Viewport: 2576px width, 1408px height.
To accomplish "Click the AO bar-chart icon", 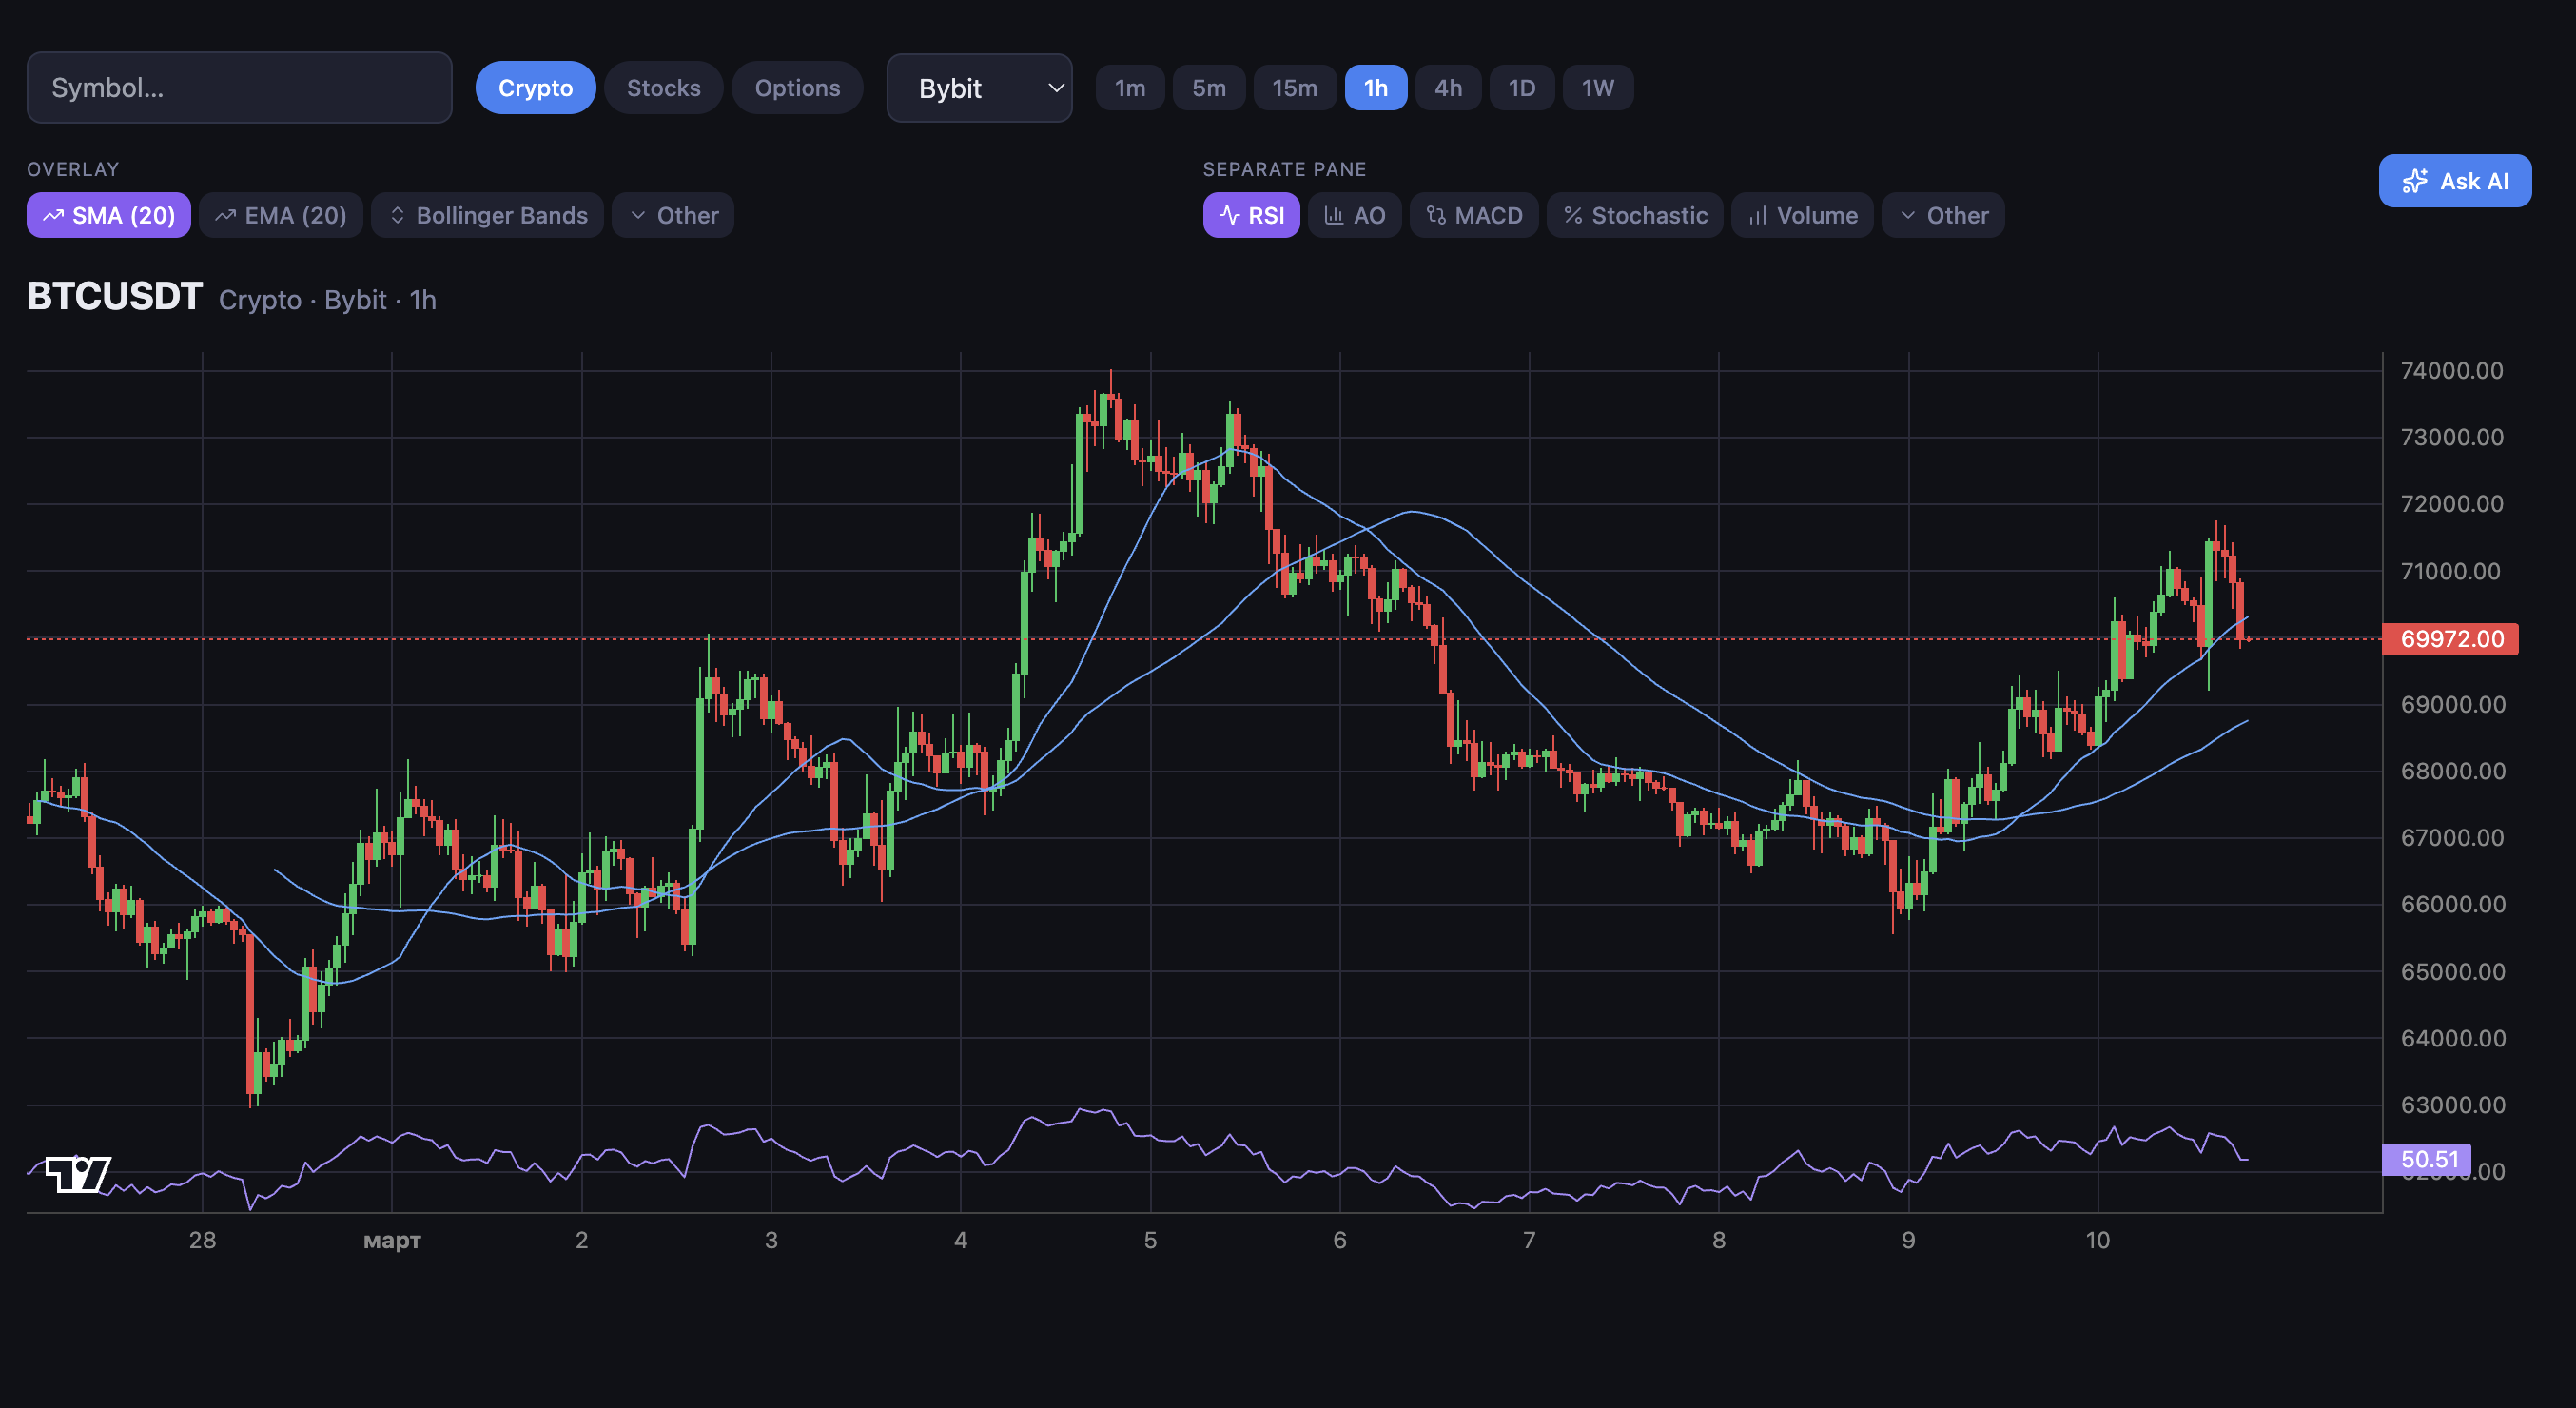I will pyautogui.click(x=1334, y=216).
